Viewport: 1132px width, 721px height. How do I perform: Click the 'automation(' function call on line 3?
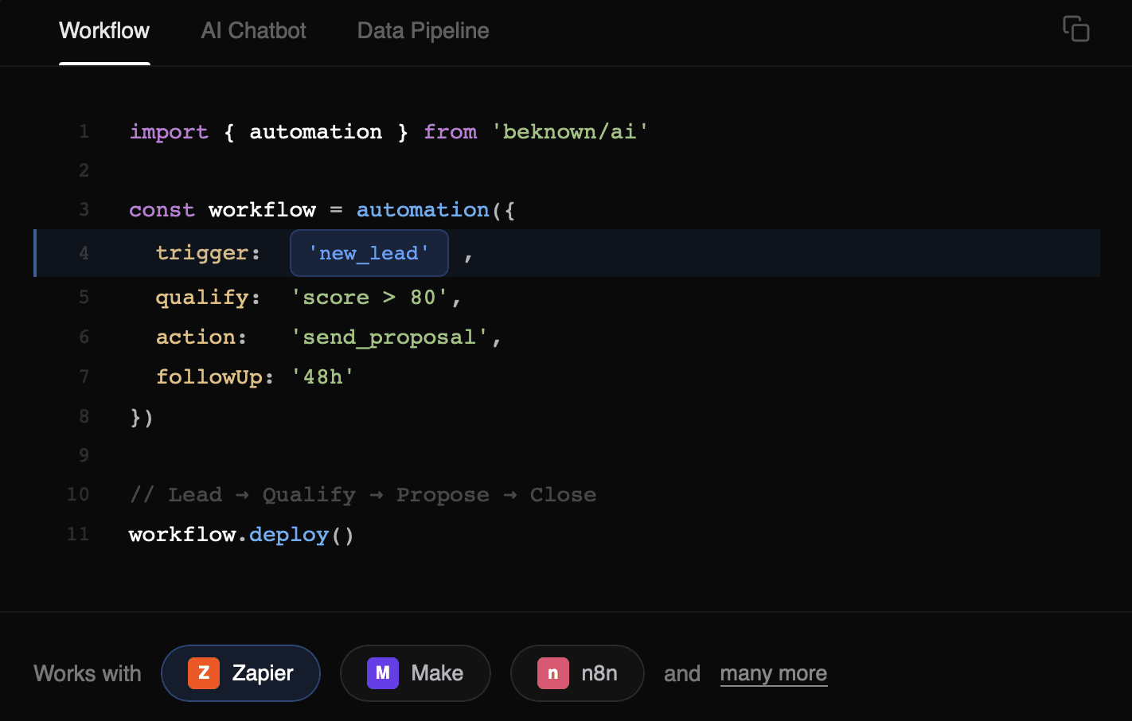tap(428, 210)
